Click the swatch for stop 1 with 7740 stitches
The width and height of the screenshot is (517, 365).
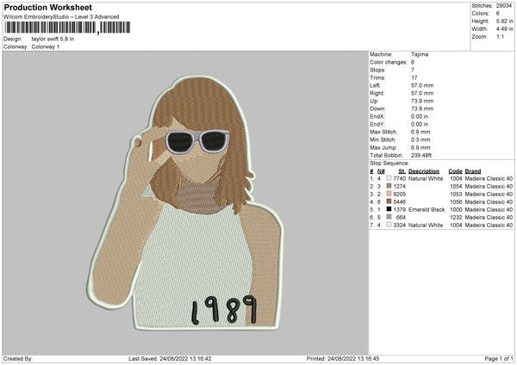click(389, 178)
